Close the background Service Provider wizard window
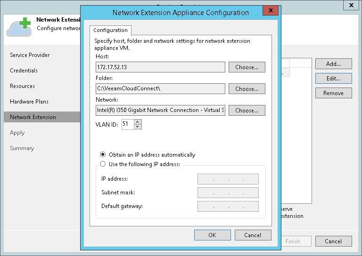Viewport: 362px width, 256px height. (x=351, y=5)
